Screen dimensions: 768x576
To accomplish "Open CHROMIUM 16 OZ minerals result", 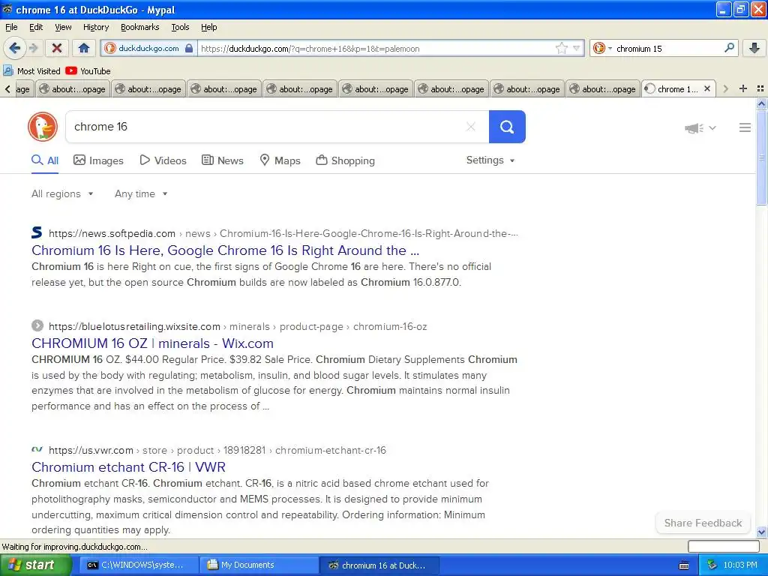I will (x=152, y=343).
